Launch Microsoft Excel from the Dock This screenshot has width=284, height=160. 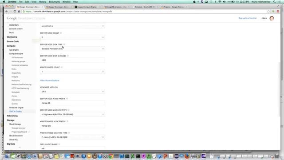point(133,156)
